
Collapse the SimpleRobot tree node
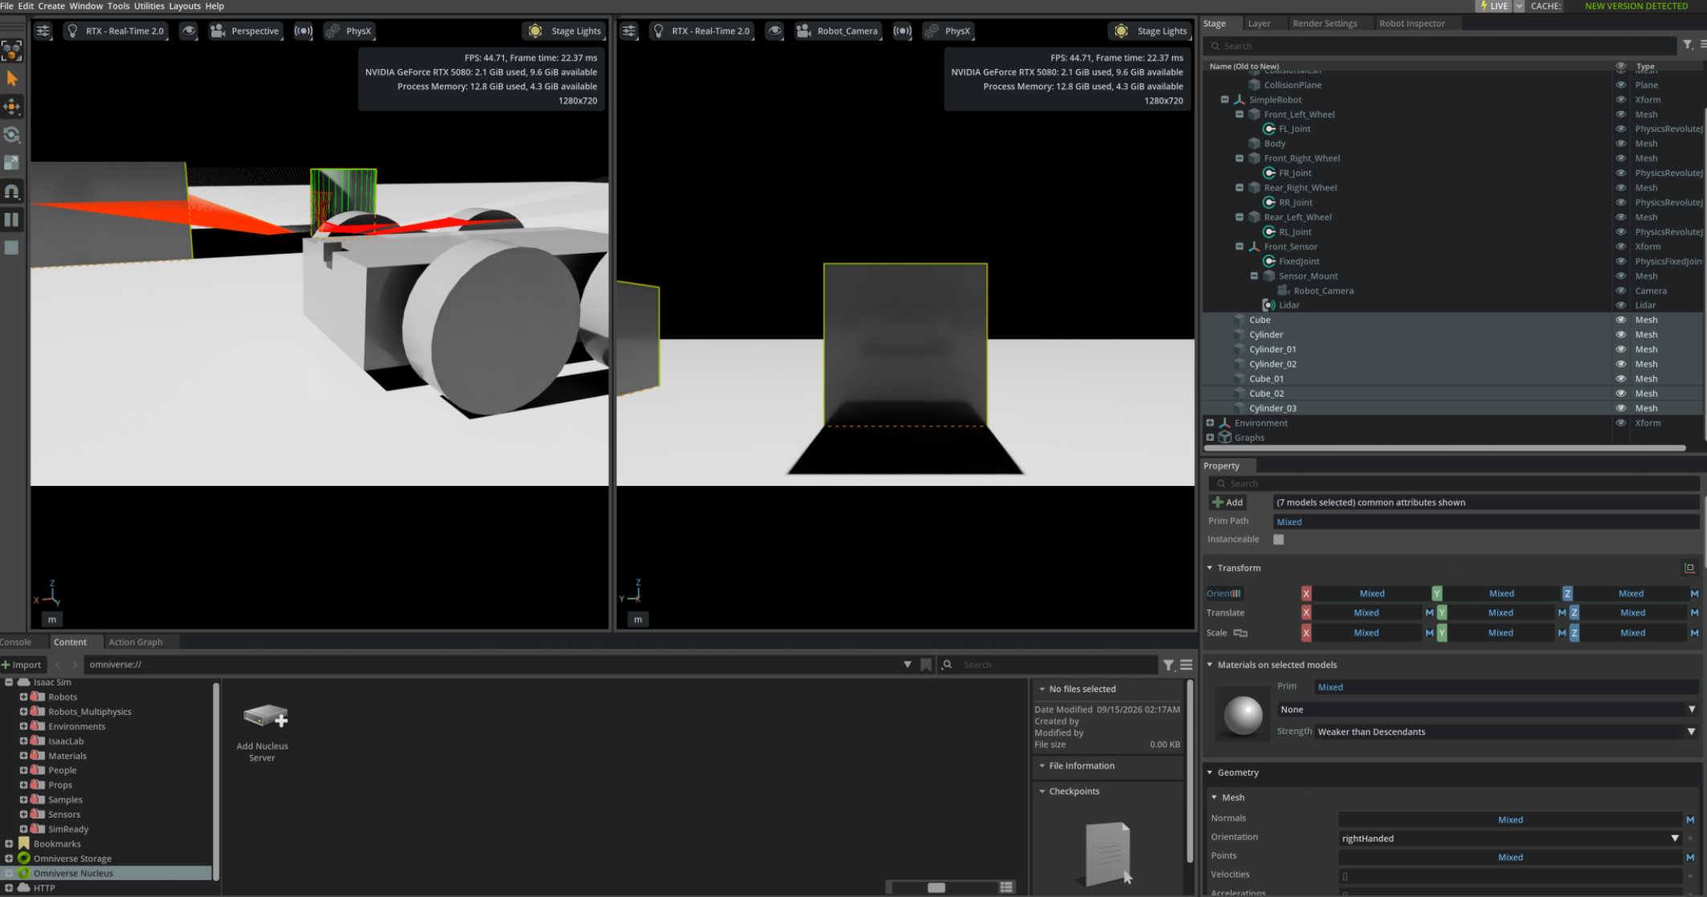1224,100
